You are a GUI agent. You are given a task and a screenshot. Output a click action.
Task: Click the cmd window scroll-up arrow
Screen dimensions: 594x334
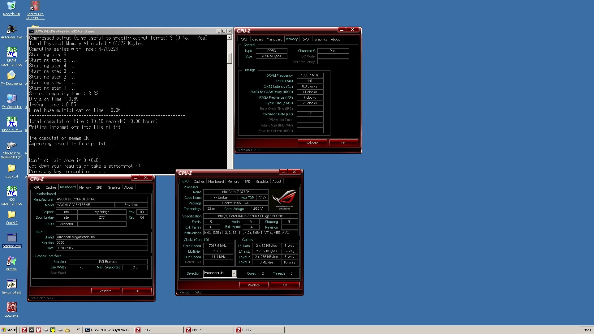pos(229,37)
